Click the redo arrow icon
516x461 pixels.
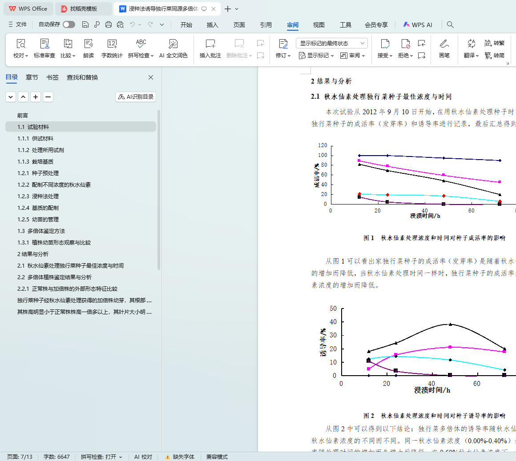(x=150, y=24)
